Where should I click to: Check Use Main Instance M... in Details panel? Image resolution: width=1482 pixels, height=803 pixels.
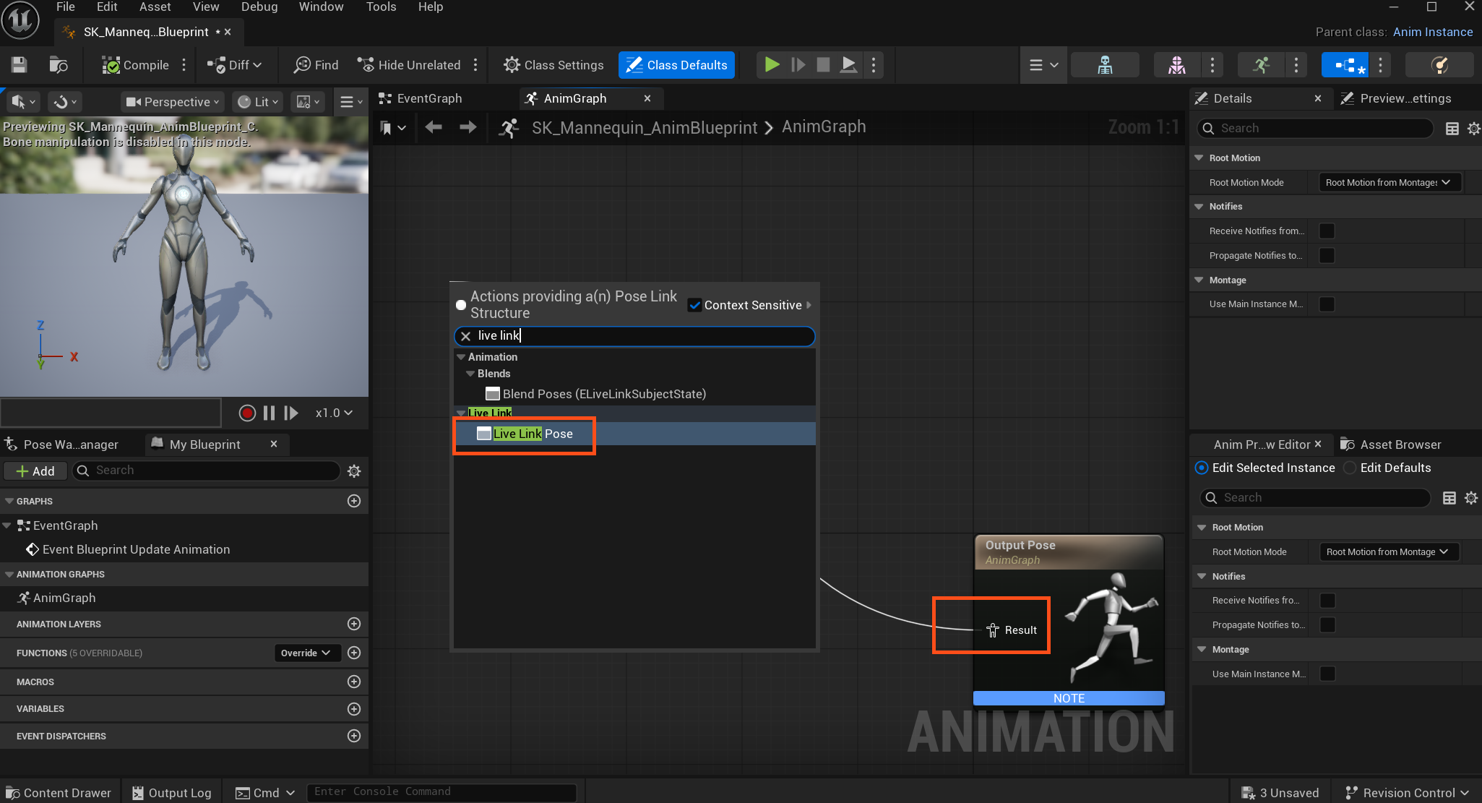[1327, 304]
